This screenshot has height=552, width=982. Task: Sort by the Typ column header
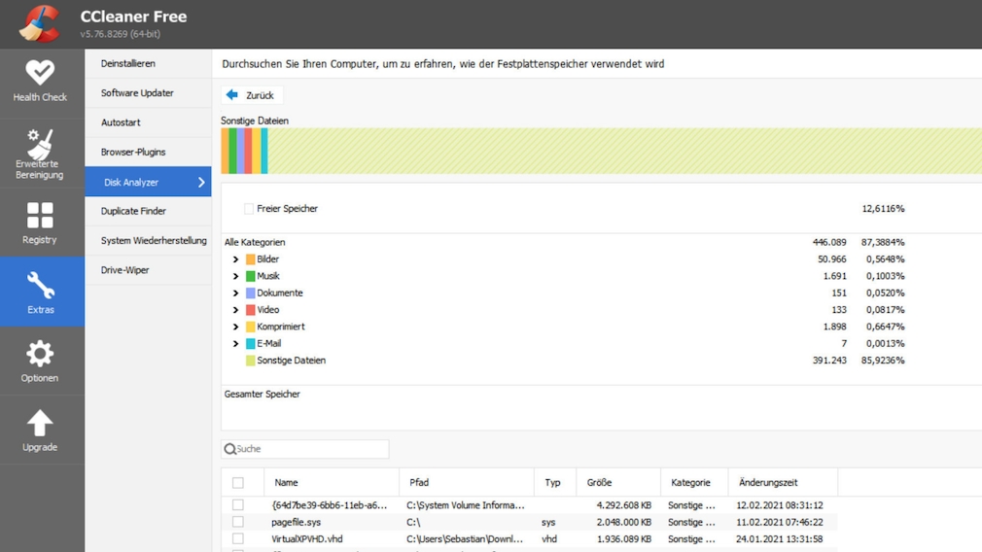[x=555, y=483]
